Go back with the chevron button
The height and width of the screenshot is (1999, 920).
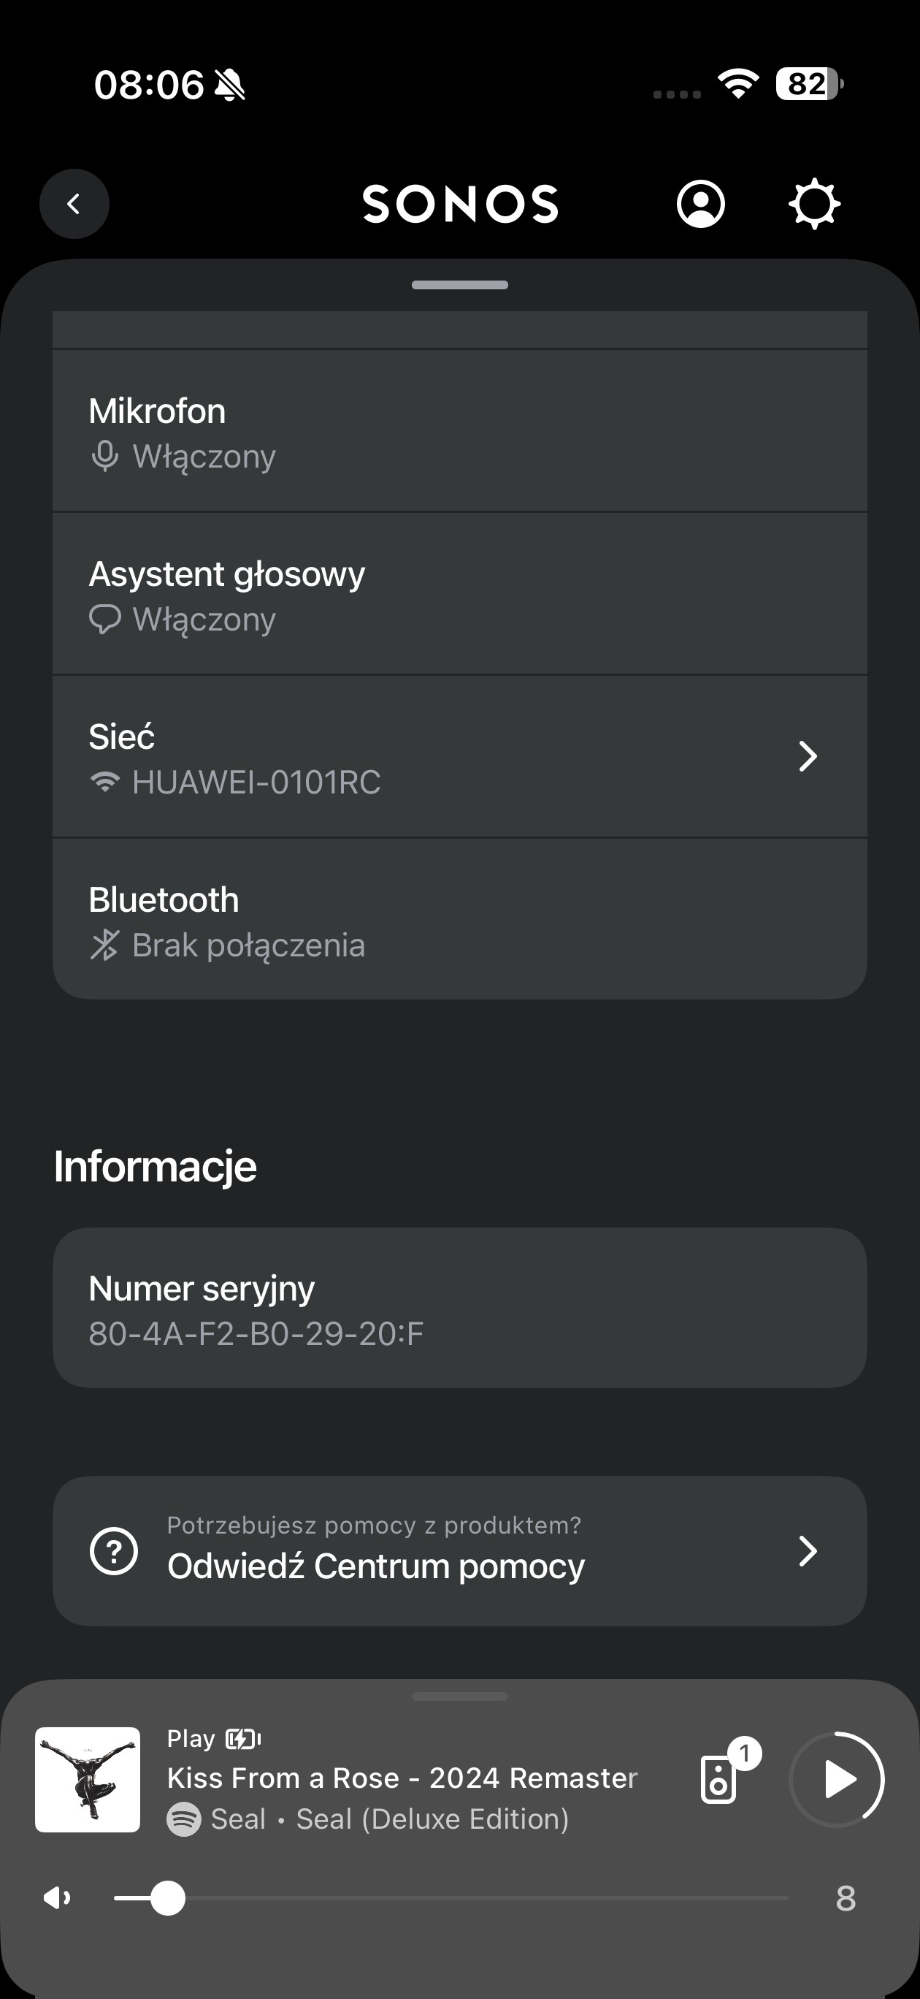pos(74,204)
